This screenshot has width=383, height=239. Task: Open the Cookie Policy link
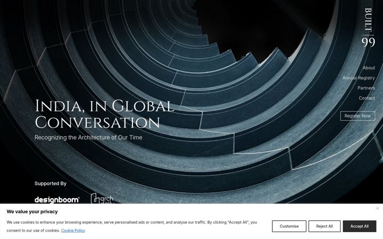pyautogui.click(x=73, y=231)
